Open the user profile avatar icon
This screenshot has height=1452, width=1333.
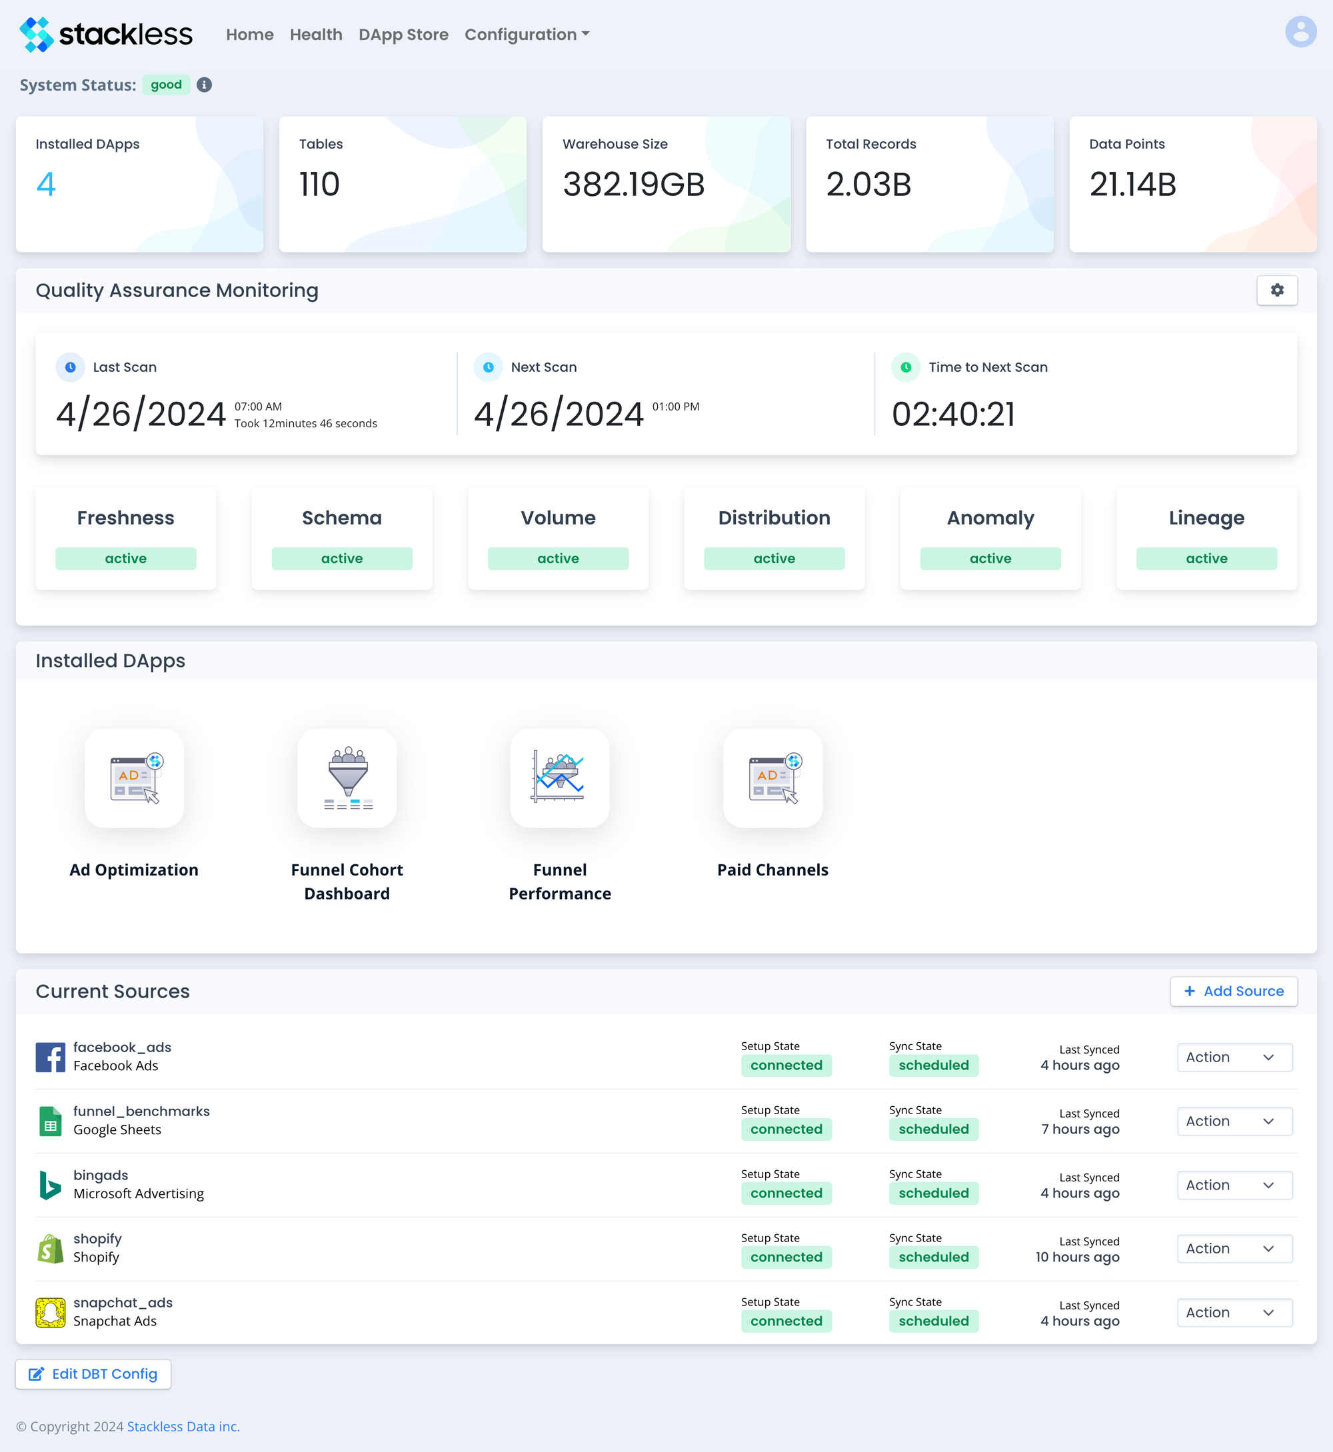[x=1300, y=32]
